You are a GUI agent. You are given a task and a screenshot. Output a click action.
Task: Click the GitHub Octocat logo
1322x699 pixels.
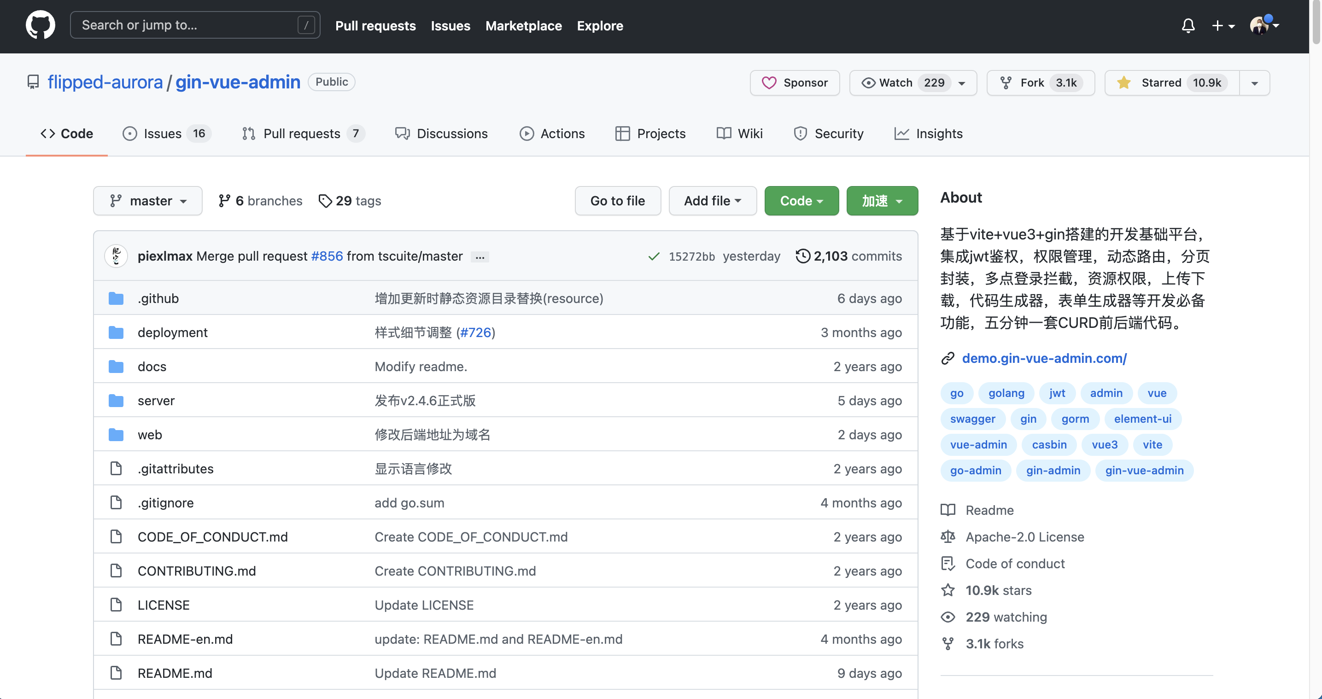coord(41,25)
